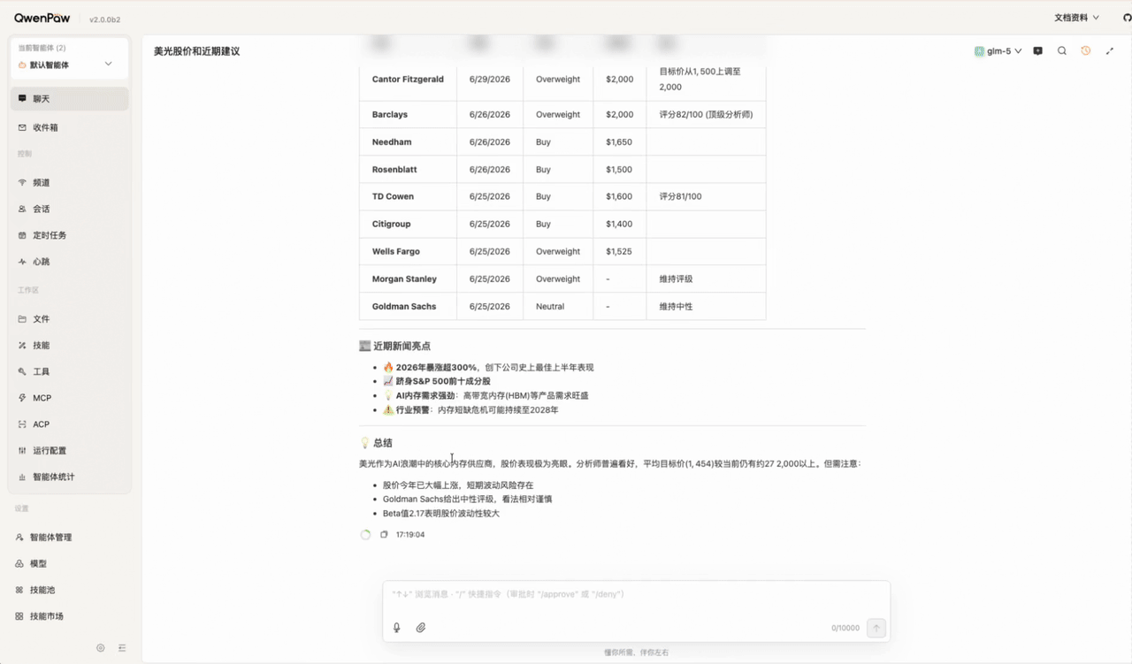Expand chat to fullscreen with the arrows icon
The width and height of the screenshot is (1132, 664).
point(1110,51)
